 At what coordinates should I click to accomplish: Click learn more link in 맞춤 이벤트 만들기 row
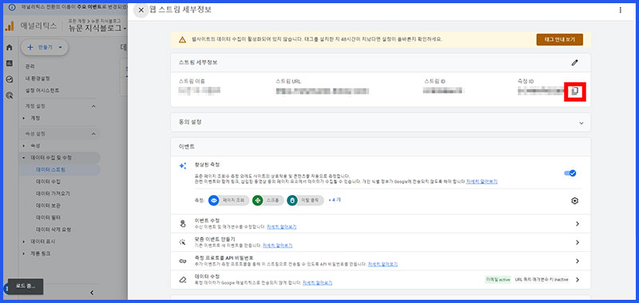pyautogui.click(x=277, y=245)
